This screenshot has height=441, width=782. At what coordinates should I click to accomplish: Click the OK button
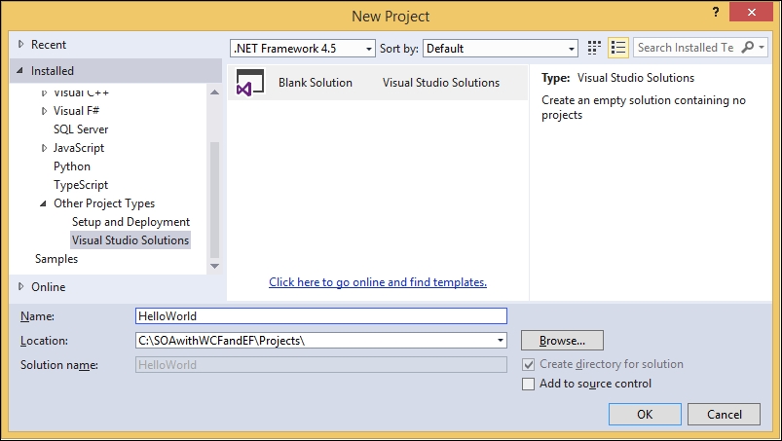pos(645,414)
